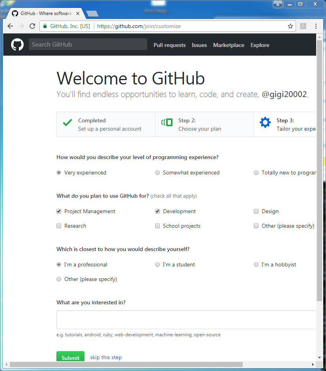Click the PDF extension icon in toolbar
This screenshot has width=326, height=371.
point(303,26)
